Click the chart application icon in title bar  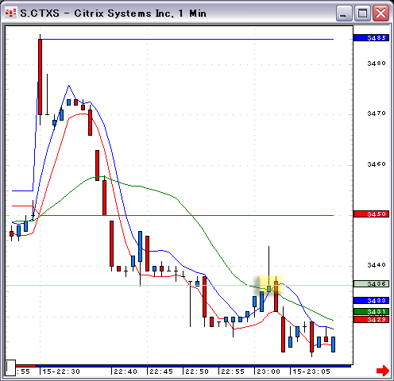[10, 13]
